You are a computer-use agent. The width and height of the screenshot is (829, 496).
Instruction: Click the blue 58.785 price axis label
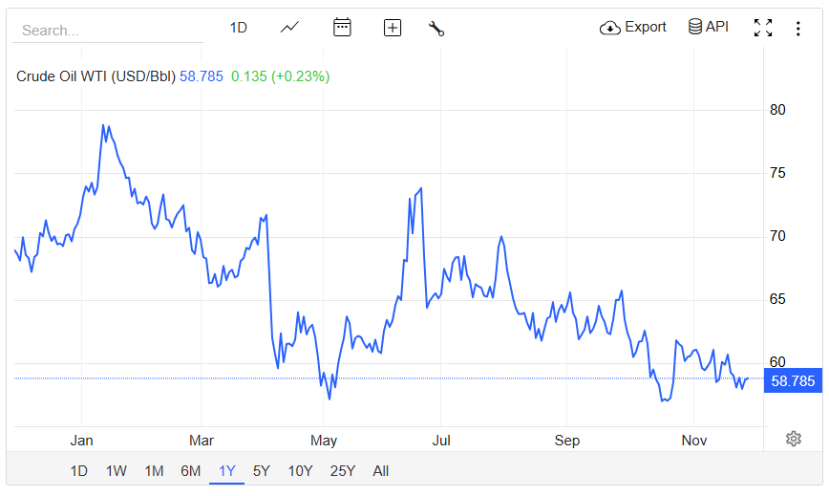[793, 380]
